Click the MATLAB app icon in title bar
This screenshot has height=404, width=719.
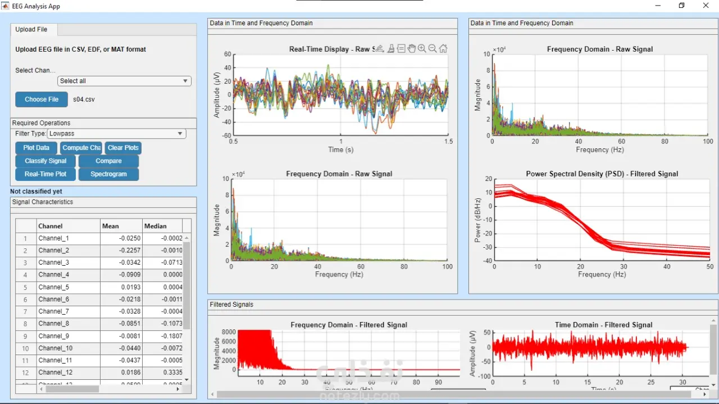coord(6,6)
